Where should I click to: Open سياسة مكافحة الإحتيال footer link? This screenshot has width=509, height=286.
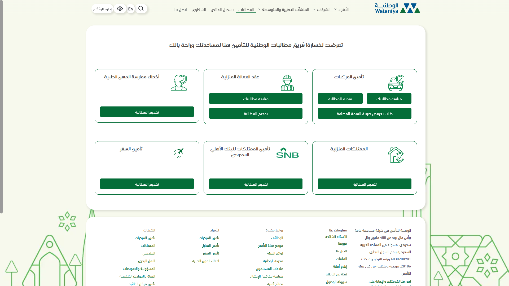tap(267, 276)
